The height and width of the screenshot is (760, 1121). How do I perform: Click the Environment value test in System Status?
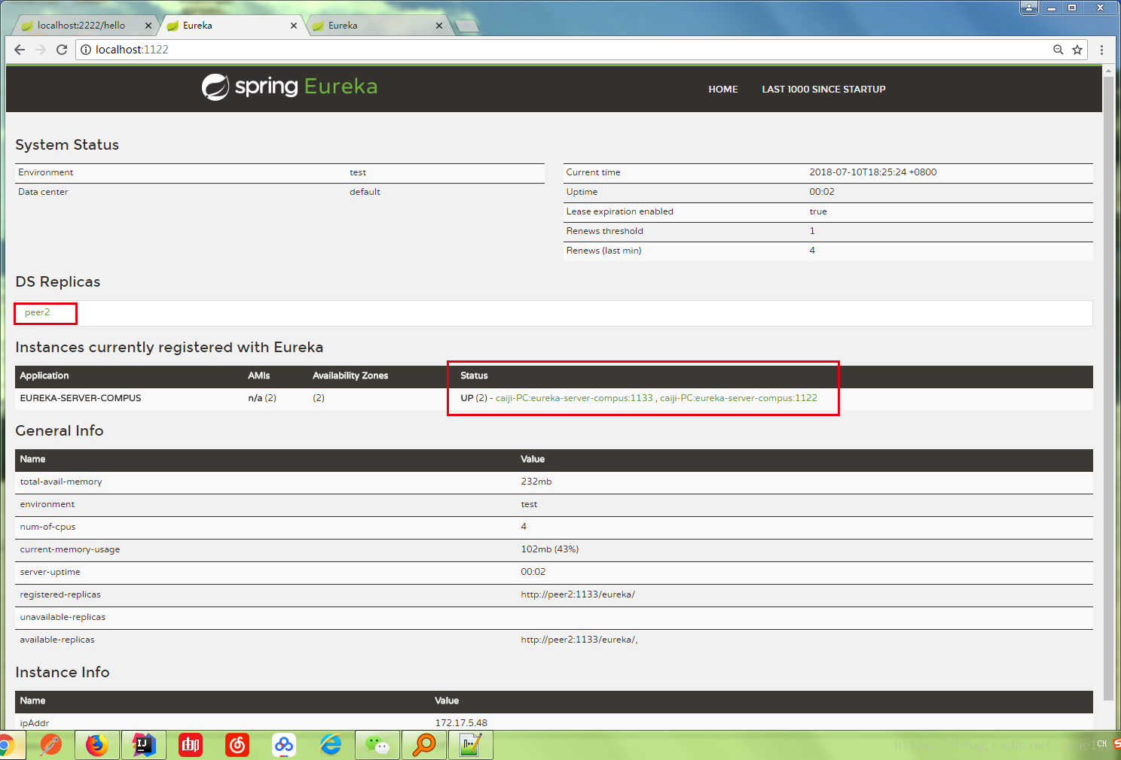pos(358,172)
